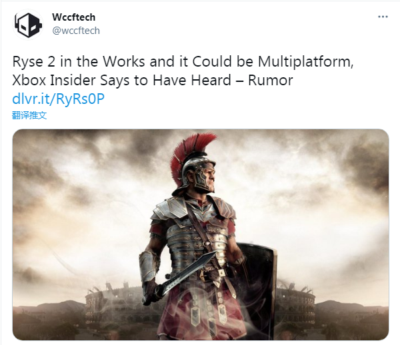Click the soldier's metal arm bracer

(149, 266)
